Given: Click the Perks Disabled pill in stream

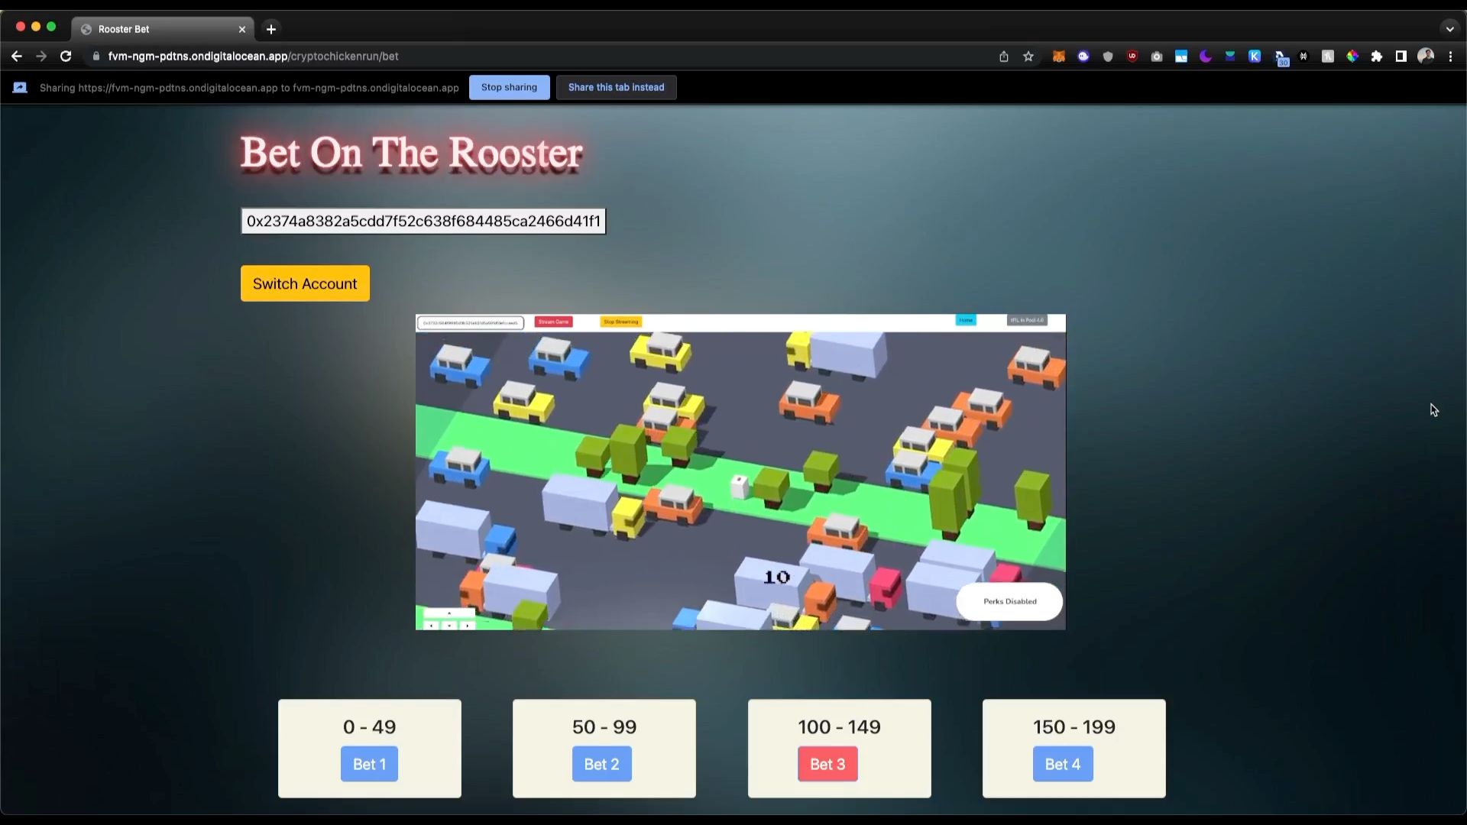Looking at the screenshot, I should click(x=1009, y=601).
